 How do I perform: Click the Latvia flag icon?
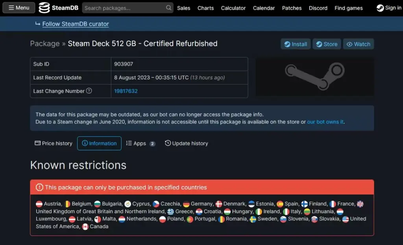[x=72, y=219]
